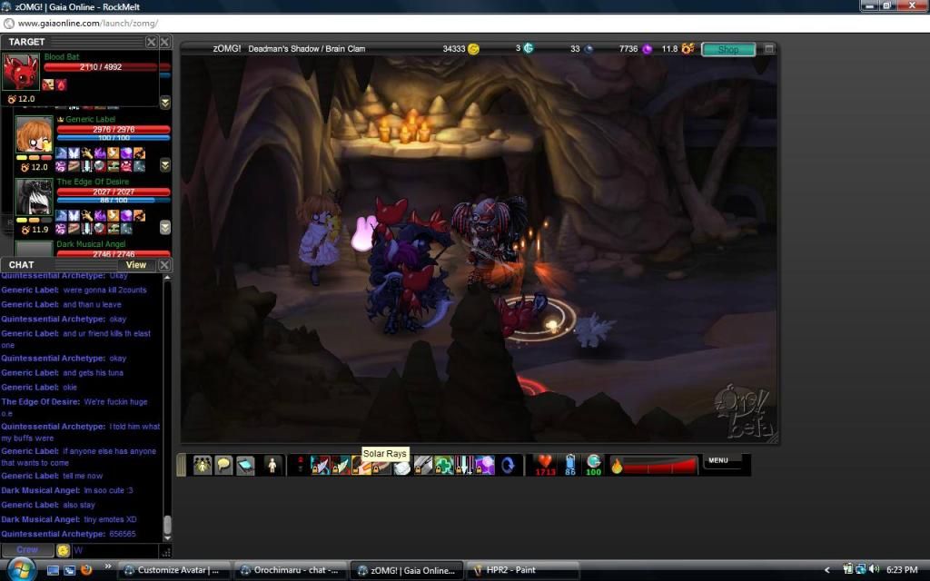Close the TARGET panel with left X

(152, 42)
